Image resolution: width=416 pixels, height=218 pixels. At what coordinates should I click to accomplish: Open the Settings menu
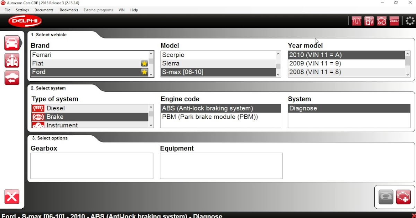[23, 10]
